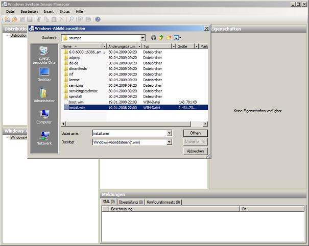Create a new folder icon in dialog
This screenshot has width=309, height=246.
click(x=169, y=38)
